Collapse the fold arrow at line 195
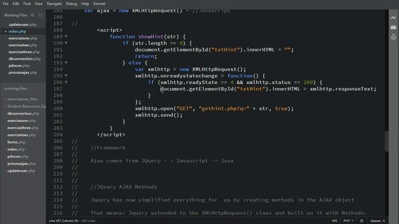Screen dimensions: 399x224 click(66, 76)
